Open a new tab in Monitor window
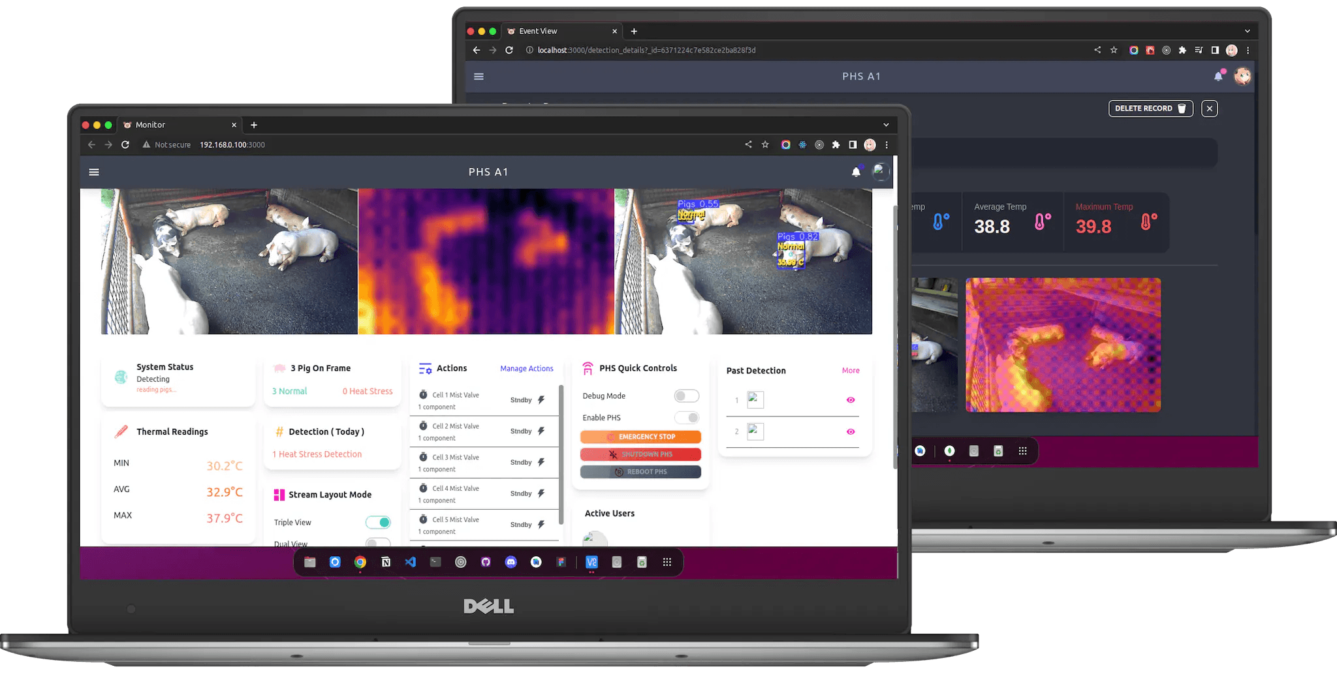 point(254,125)
